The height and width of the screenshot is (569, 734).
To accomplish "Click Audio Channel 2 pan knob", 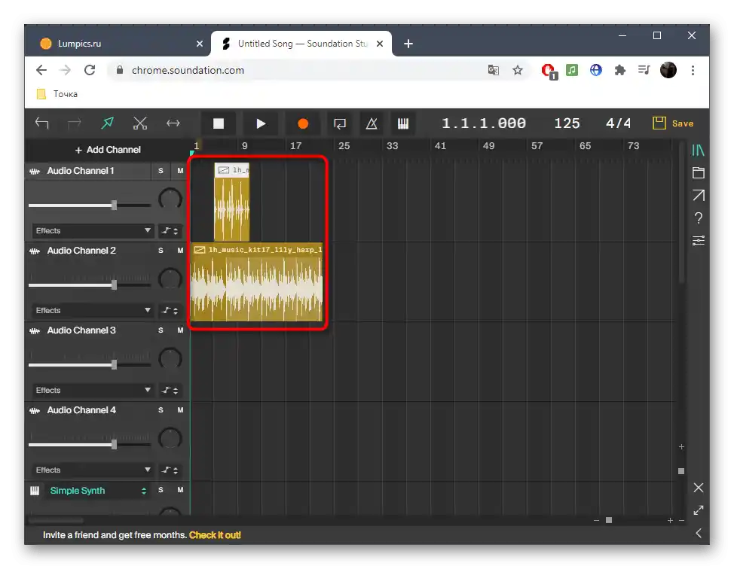I will 170,279.
